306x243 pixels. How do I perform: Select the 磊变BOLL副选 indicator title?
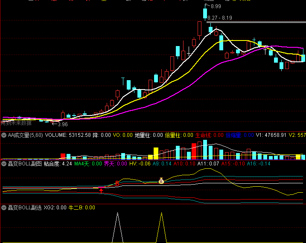[x=25, y=208]
